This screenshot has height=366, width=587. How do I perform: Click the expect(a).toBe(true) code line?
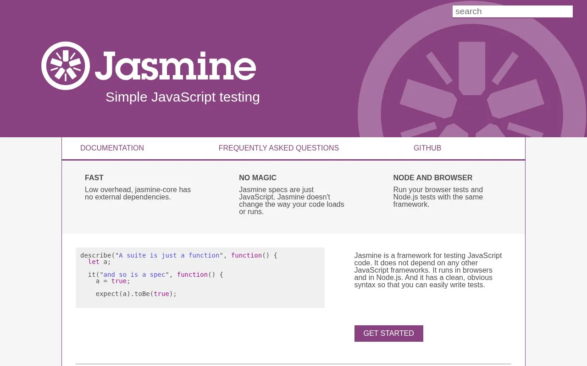pyautogui.click(x=136, y=294)
